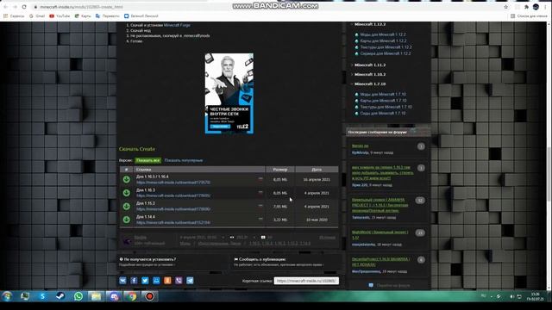Open the YouTube bookmark
Image resolution: width=552 pixels, height=310 pixels.
pos(60,16)
